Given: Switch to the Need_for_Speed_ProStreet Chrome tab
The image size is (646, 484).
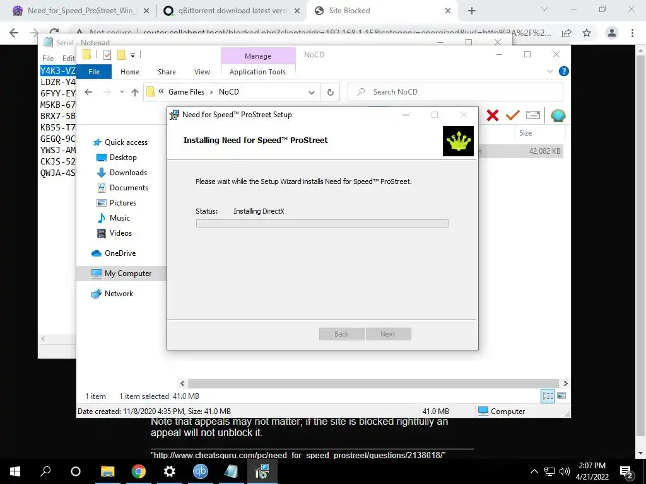Looking at the screenshot, I should (81, 11).
